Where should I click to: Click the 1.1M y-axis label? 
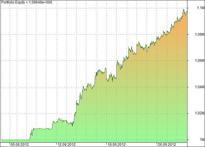pos(200,8)
